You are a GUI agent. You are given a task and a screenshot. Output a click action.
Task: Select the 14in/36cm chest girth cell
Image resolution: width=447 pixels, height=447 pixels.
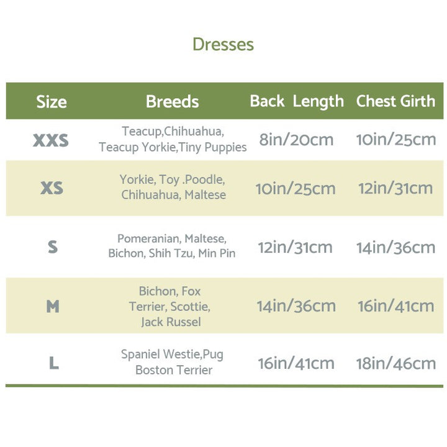click(396, 247)
